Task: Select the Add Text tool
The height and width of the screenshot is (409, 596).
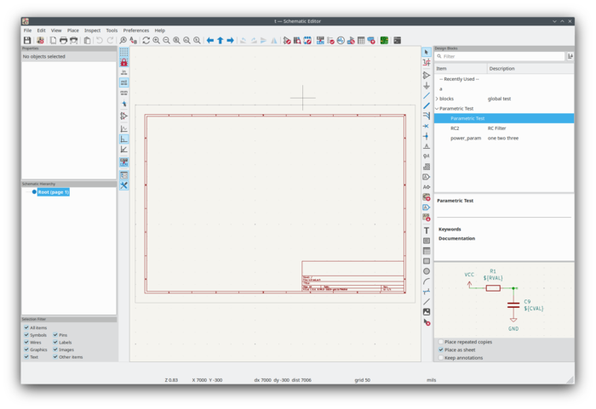Action: pos(427,230)
